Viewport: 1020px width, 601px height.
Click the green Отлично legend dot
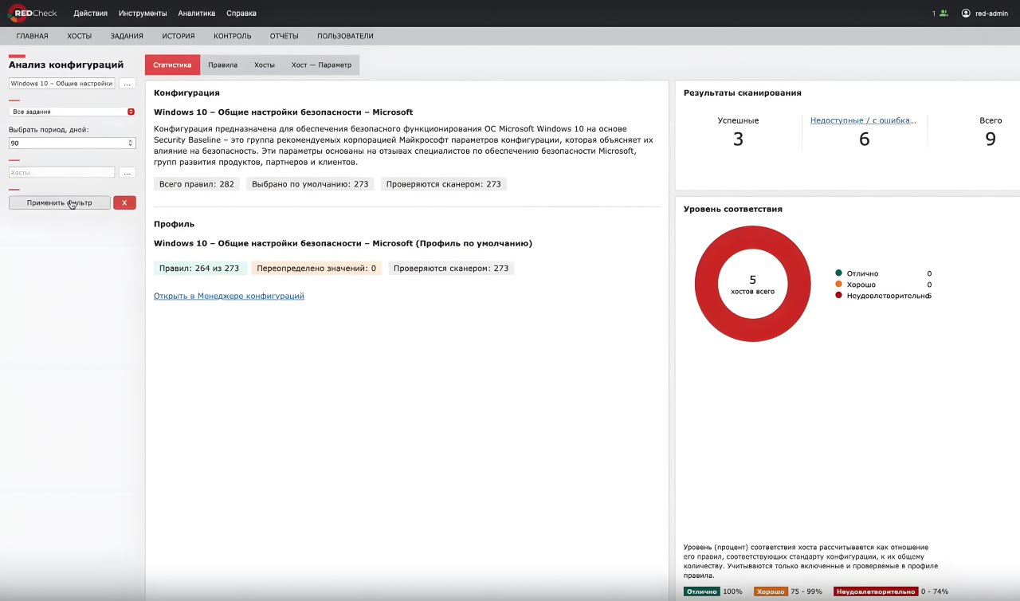pos(839,273)
